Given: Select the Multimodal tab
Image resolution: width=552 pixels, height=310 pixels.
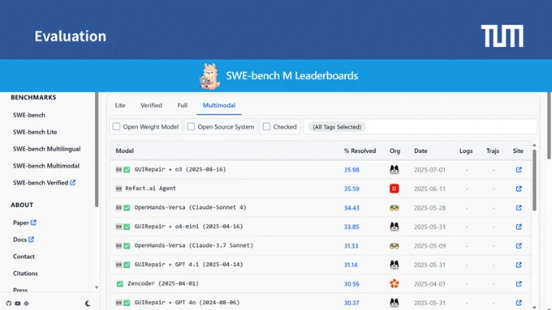Looking at the screenshot, I should [x=219, y=105].
